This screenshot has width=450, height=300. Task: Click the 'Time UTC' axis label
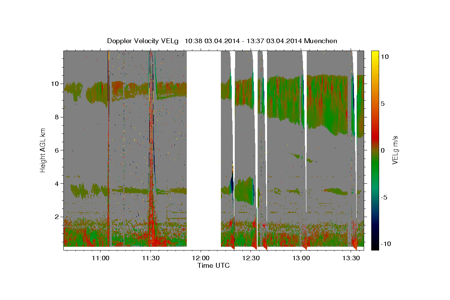click(213, 265)
